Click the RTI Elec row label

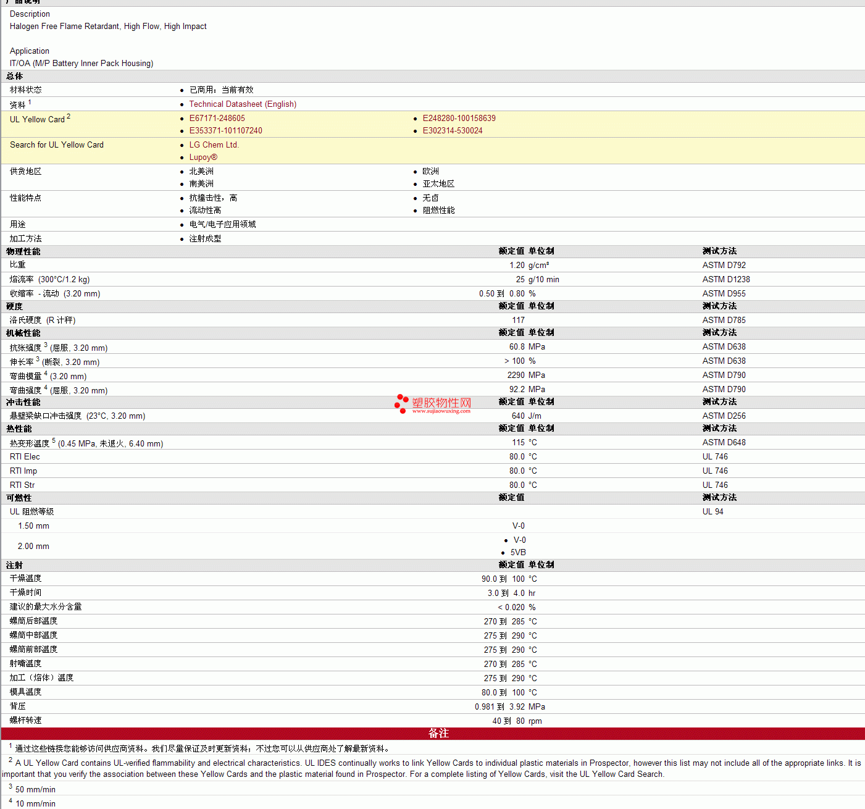tap(25, 457)
